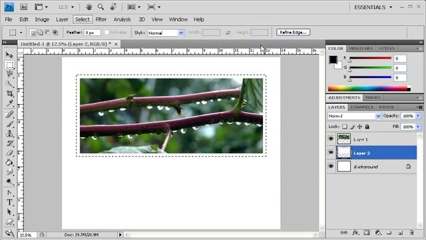The image size is (426, 240).
Task: Create new adjustment layer from Layers panel
Action: (x=378, y=233)
